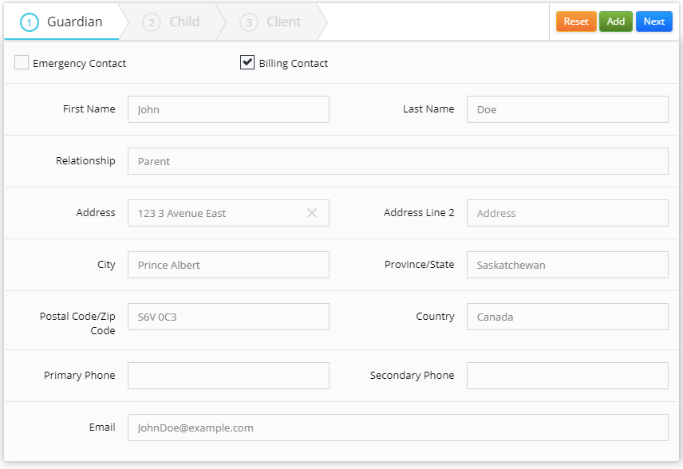Select the Last Name text box
Viewport: 683px width, 469px height.
567,109
